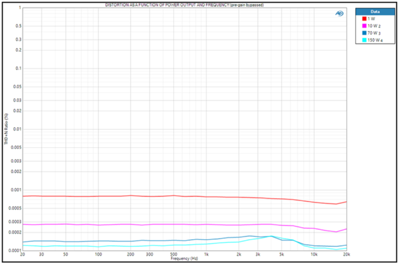Click the 1k tick on frequency axis
The width and height of the screenshot is (399, 264).
coord(206,255)
